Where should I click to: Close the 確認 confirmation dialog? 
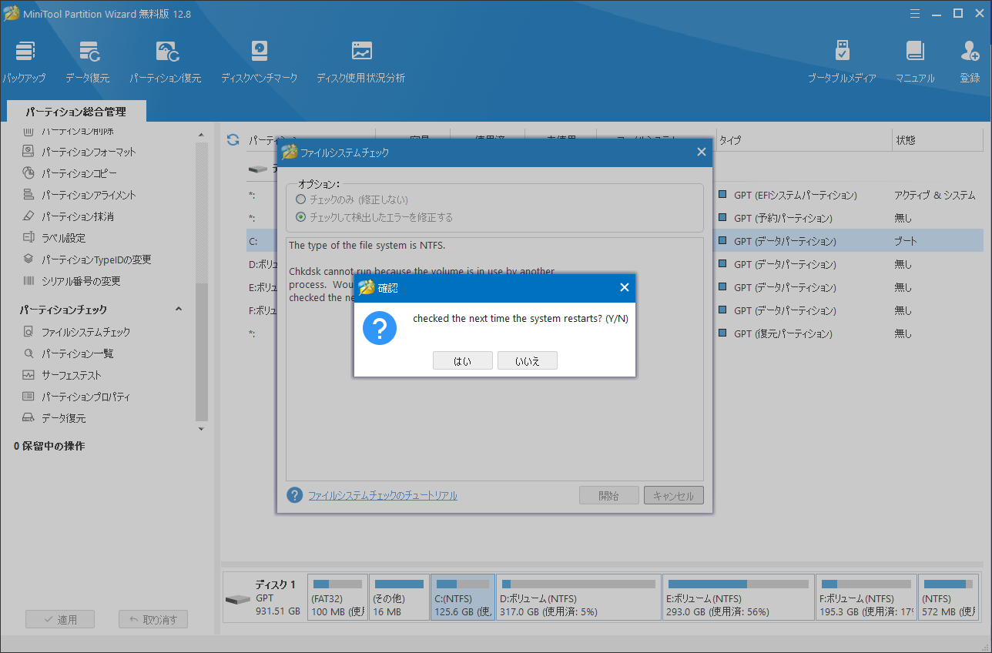point(625,287)
